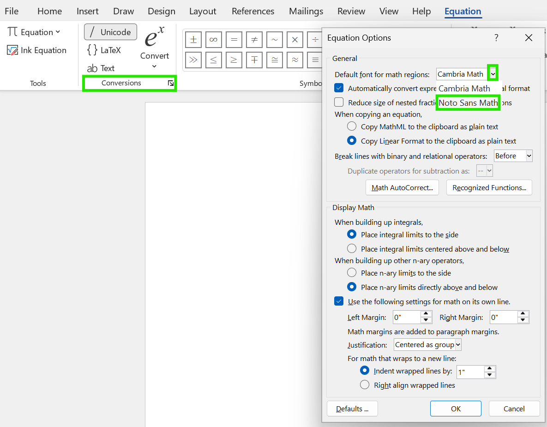Switch equation input to Unicode

click(110, 32)
